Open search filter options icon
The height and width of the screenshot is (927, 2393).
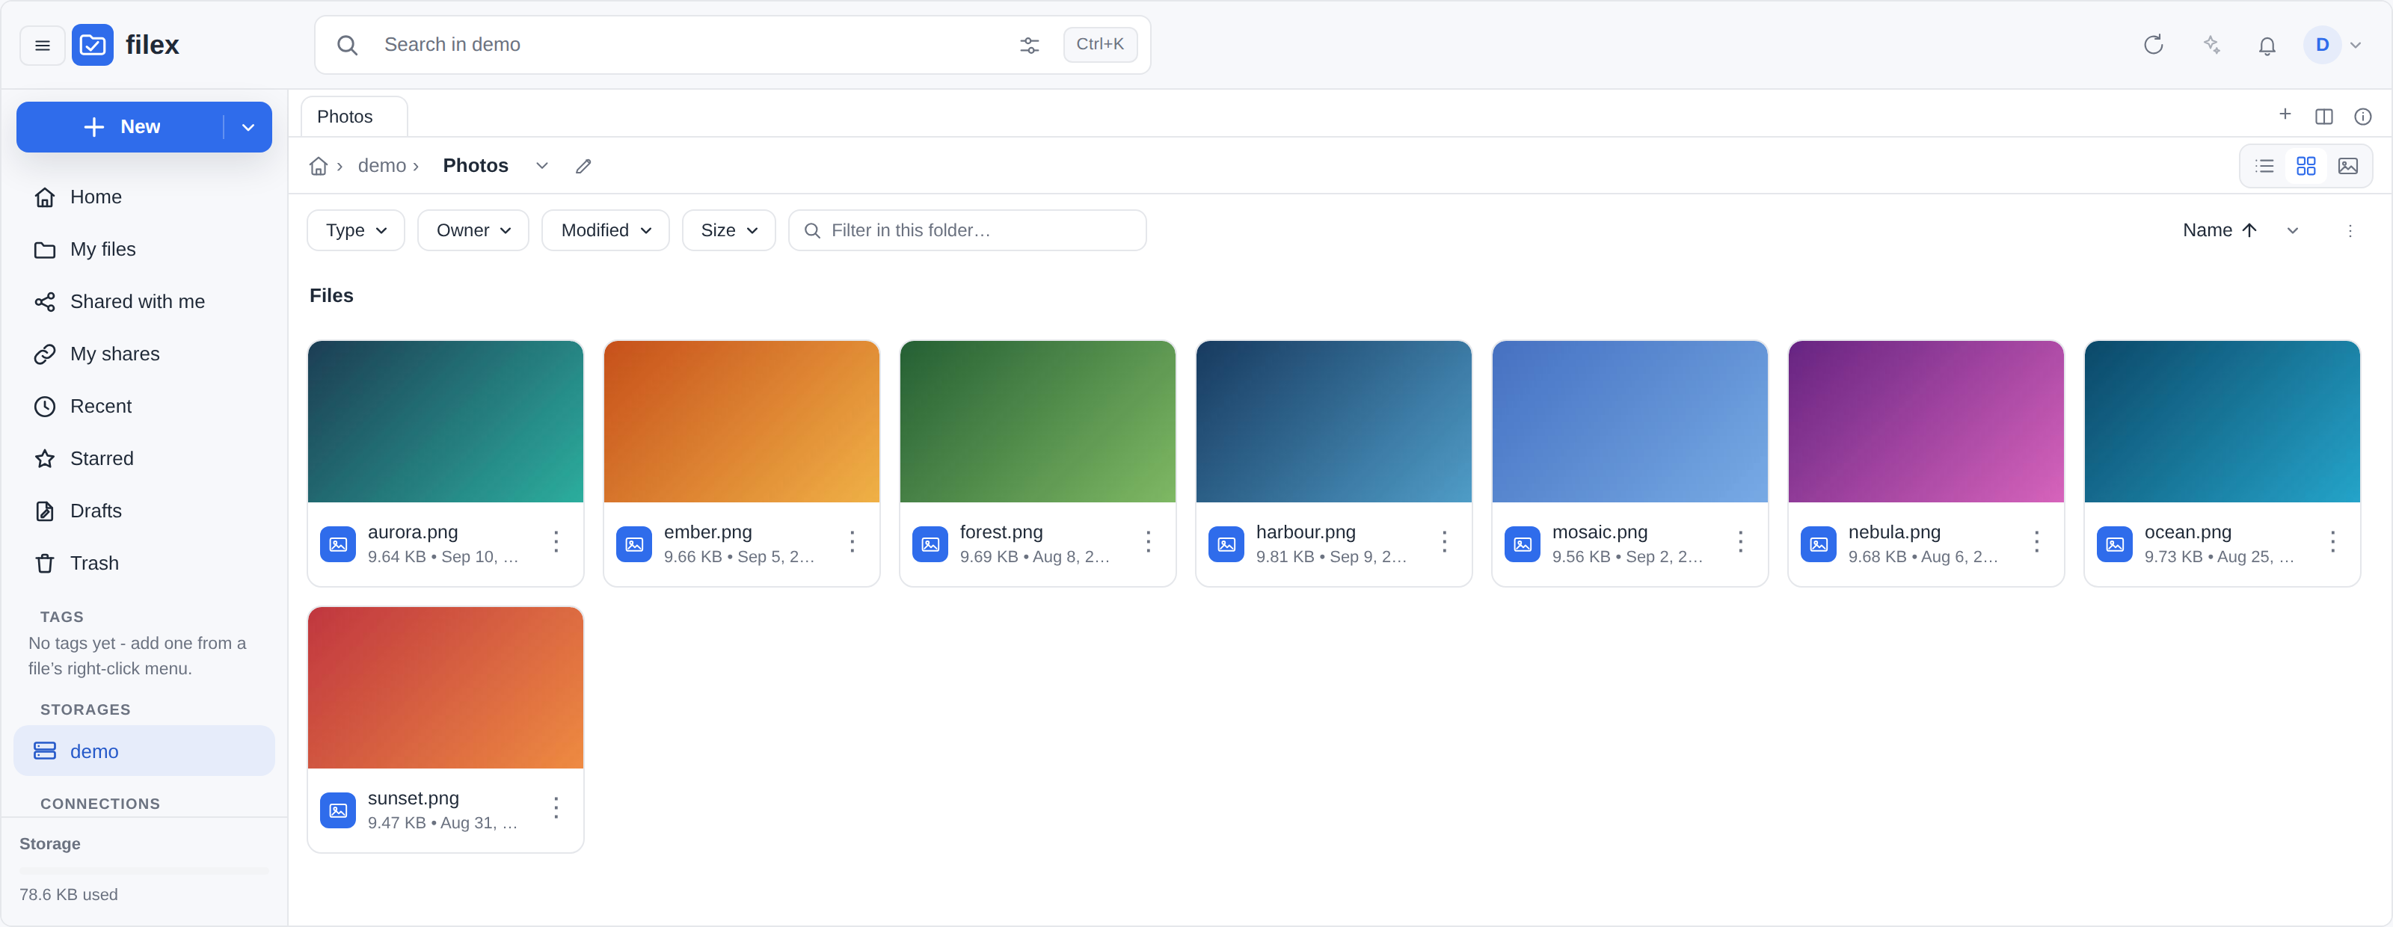pyautogui.click(x=1029, y=45)
